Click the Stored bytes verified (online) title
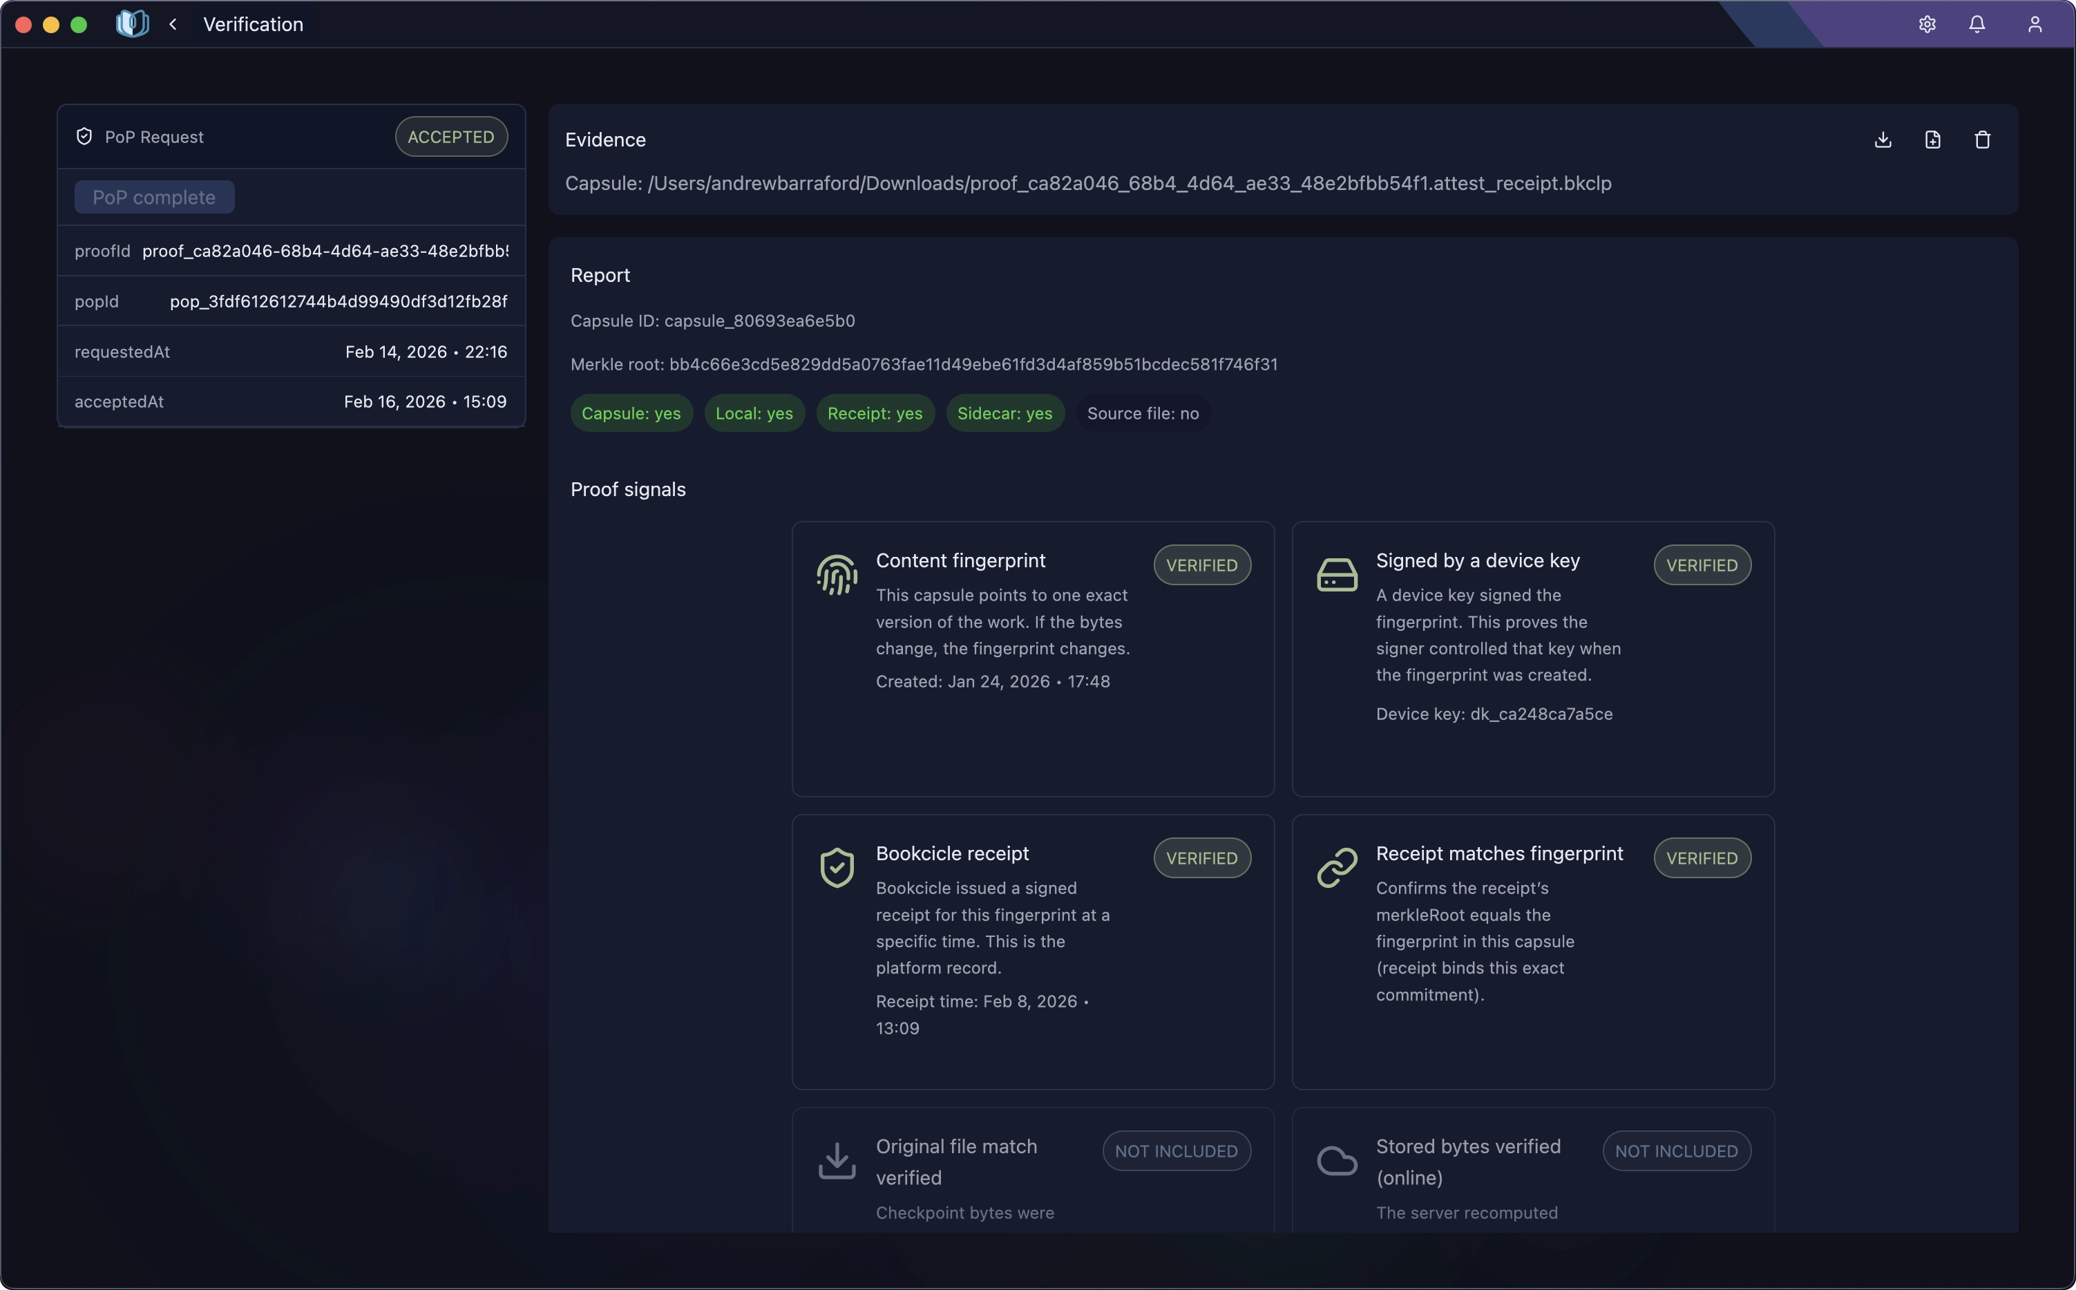2076x1290 pixels. pyautogui.click(x=1469, y=1162)
